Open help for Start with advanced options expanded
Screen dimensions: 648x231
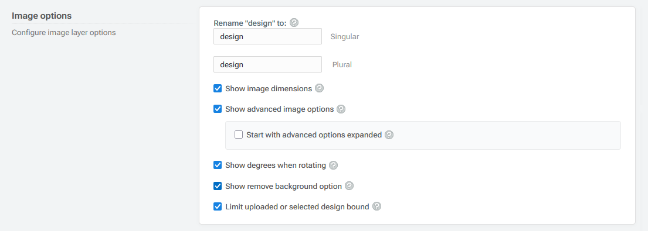pos(389,135)
